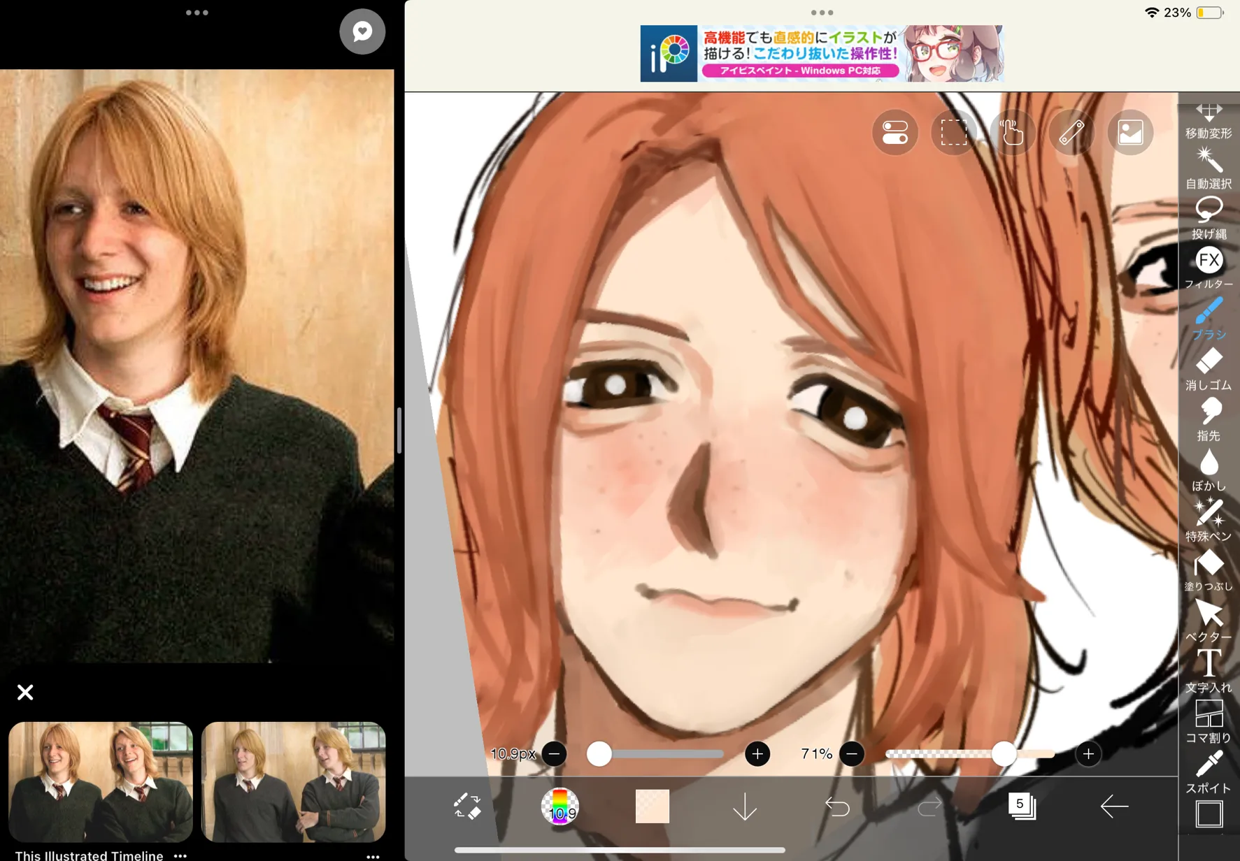The image size is (1240, 861).
Task: Open the This Illustrated Timeline title
Action: [x=89, y=855]
